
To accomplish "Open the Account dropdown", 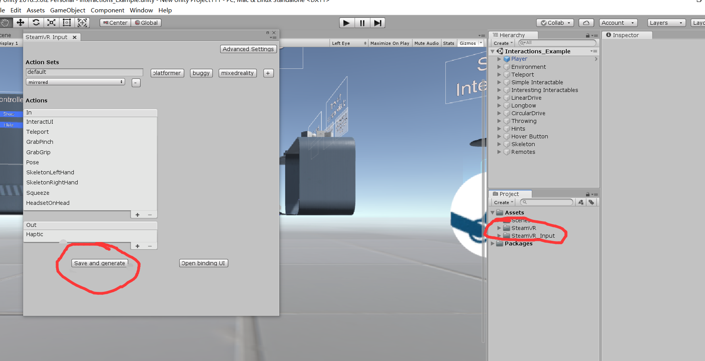I will tap(618, 23).
